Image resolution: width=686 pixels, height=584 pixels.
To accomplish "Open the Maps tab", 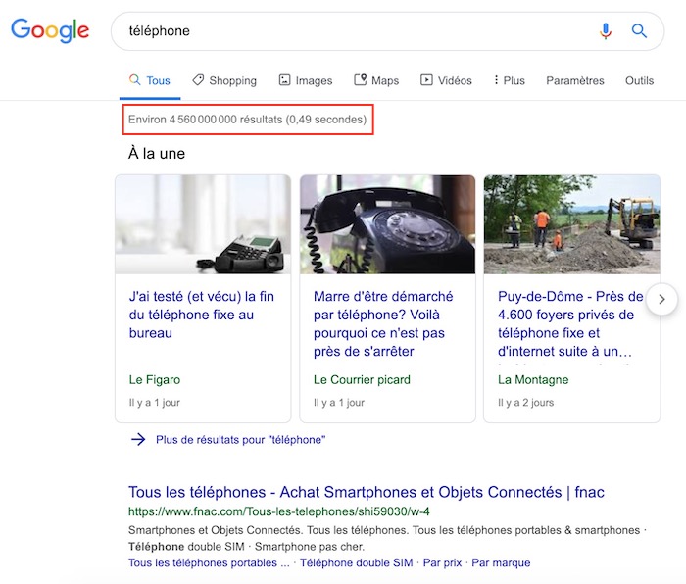I will point(376,80).
